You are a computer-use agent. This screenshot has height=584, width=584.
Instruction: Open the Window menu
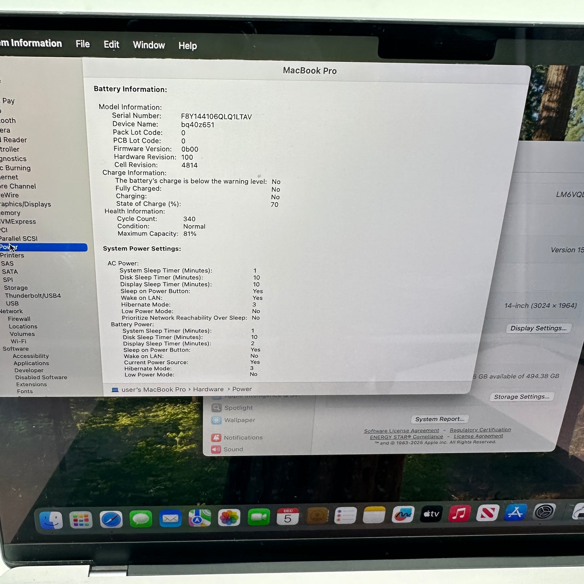[x=149, y=45]
